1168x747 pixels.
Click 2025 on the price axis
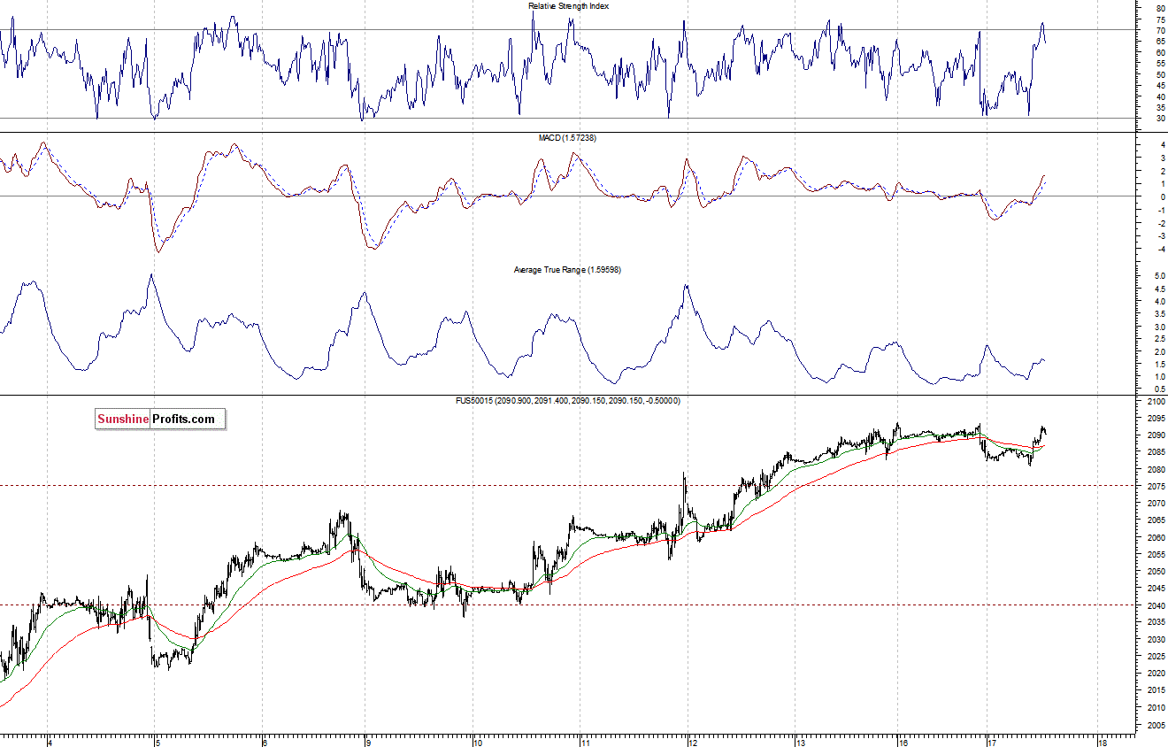point(1155,657)
